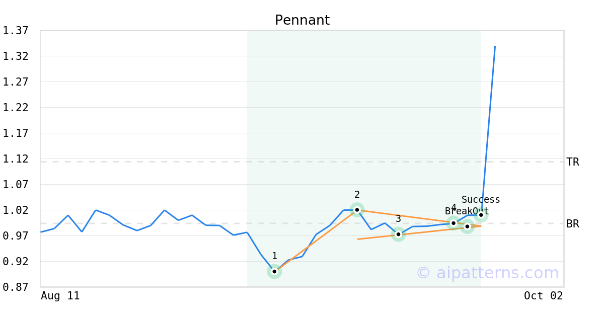Select the Success point marker
The image size is (604, 317).
tap(481, 215)
